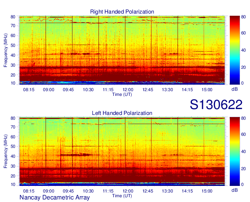The height and width of the screenshot is (202, 250).
Task: Click the bottom colorbar's 40 value label
Action: (x=243, y=151)
